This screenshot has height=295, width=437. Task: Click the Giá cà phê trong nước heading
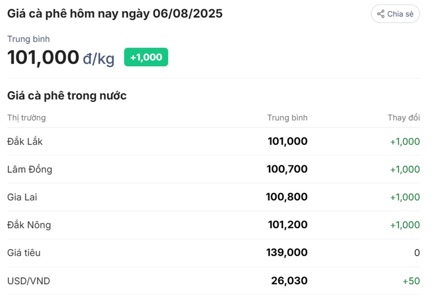point(67,96)
